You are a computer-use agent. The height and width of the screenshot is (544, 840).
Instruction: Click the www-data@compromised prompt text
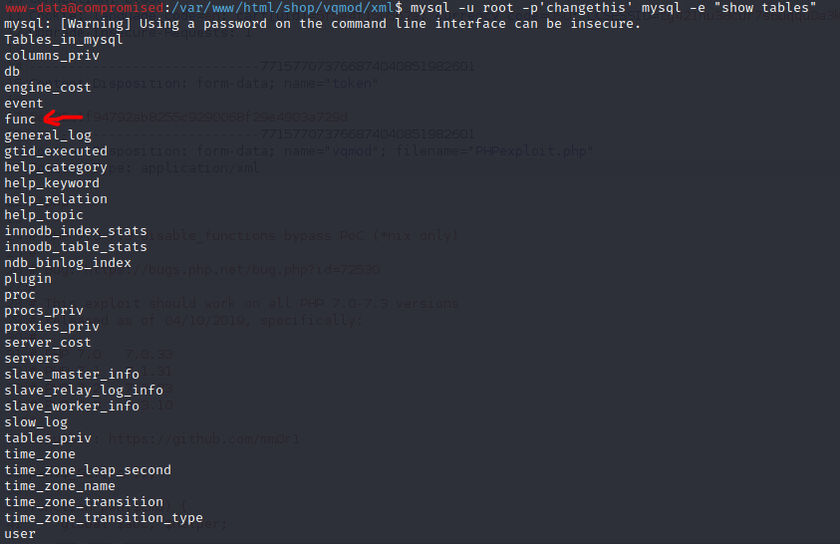pyautogui.click(x=84, y=8)
